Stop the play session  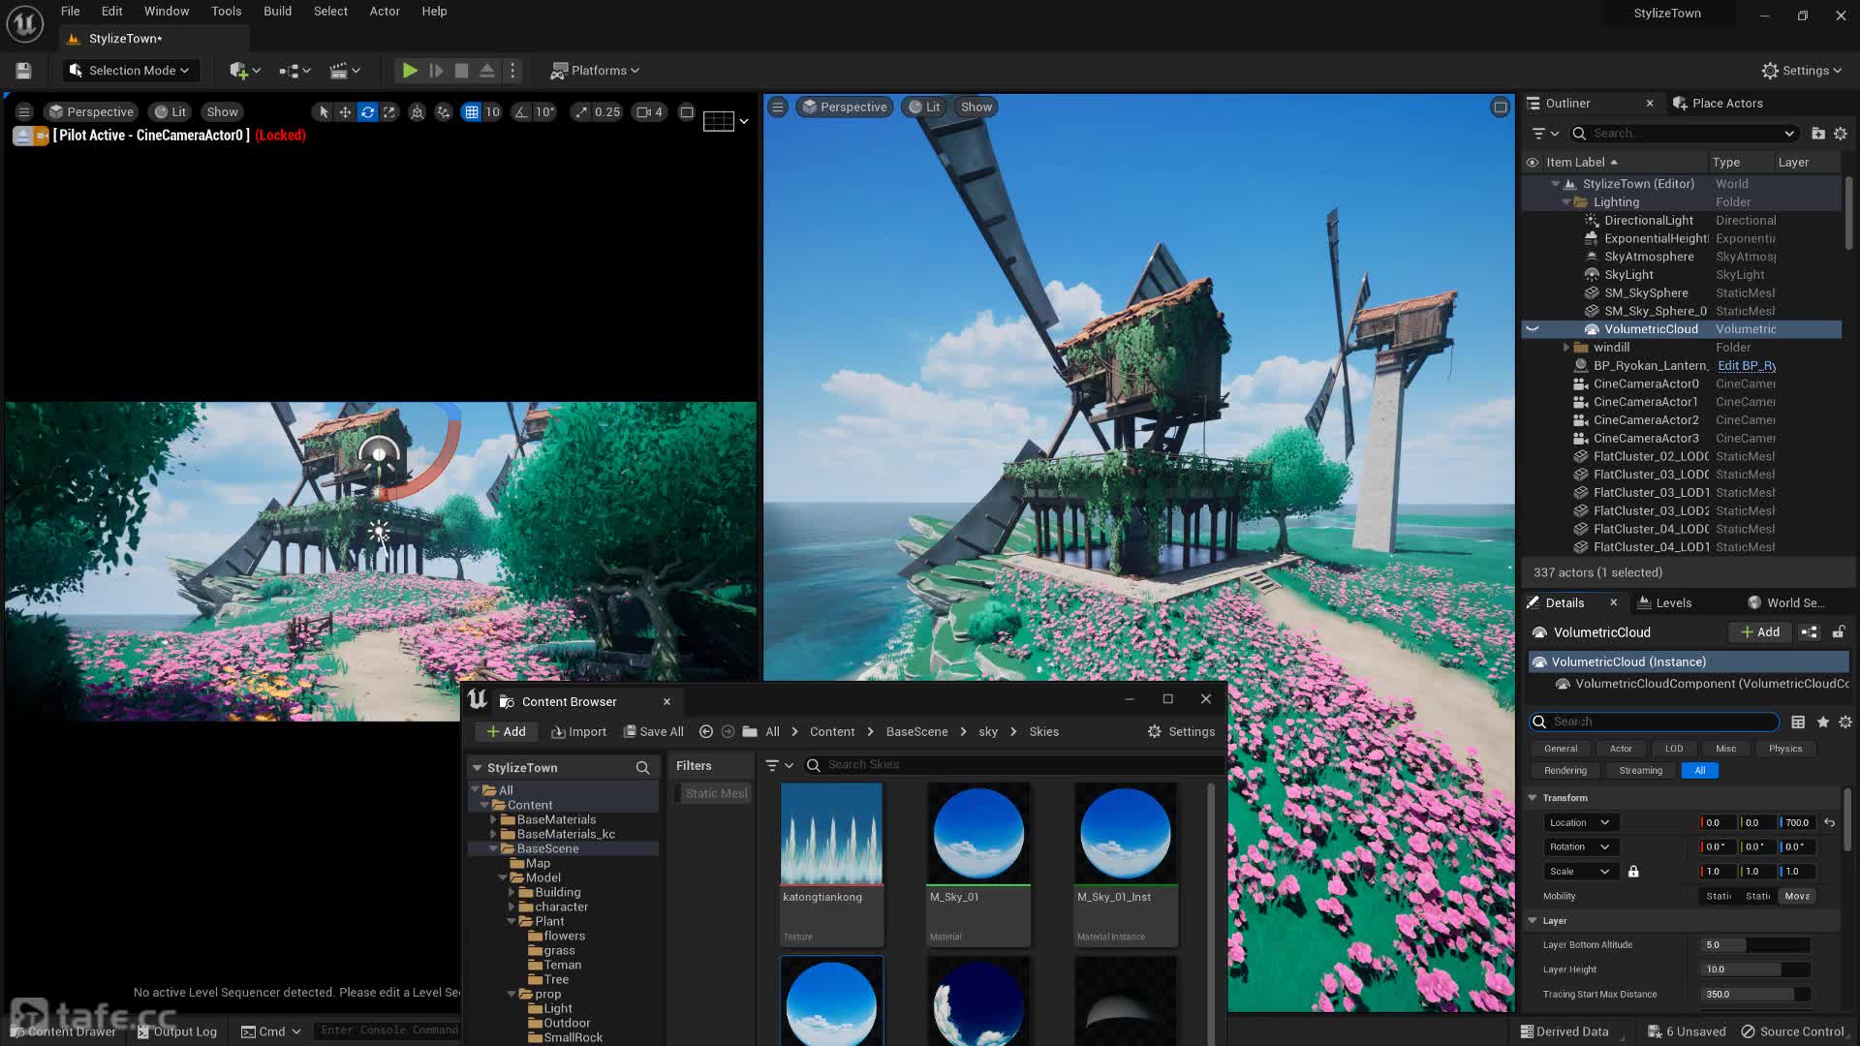pyautogui.click(x=462, y=71)
